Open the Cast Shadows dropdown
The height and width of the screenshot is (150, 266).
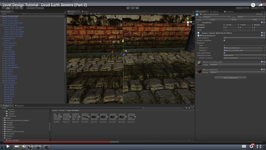click(244, 38)
